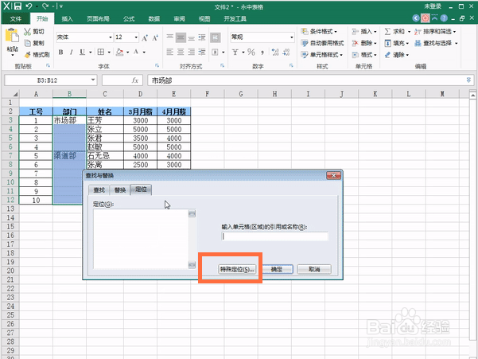Screen dimensions: 478x359
Task: Click the Redo arrow icon
Action: (x=45, y=6)
